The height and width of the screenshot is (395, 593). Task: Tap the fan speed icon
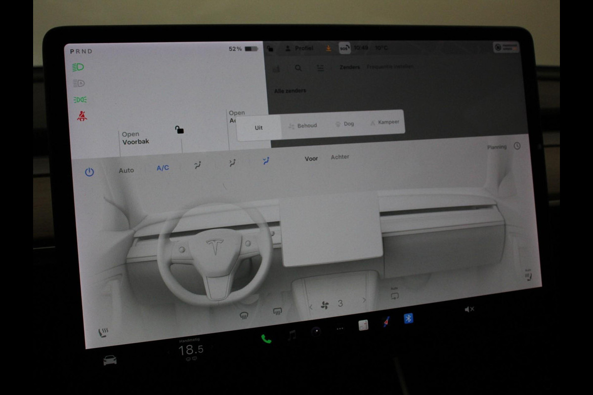click(x=325, y=306)
